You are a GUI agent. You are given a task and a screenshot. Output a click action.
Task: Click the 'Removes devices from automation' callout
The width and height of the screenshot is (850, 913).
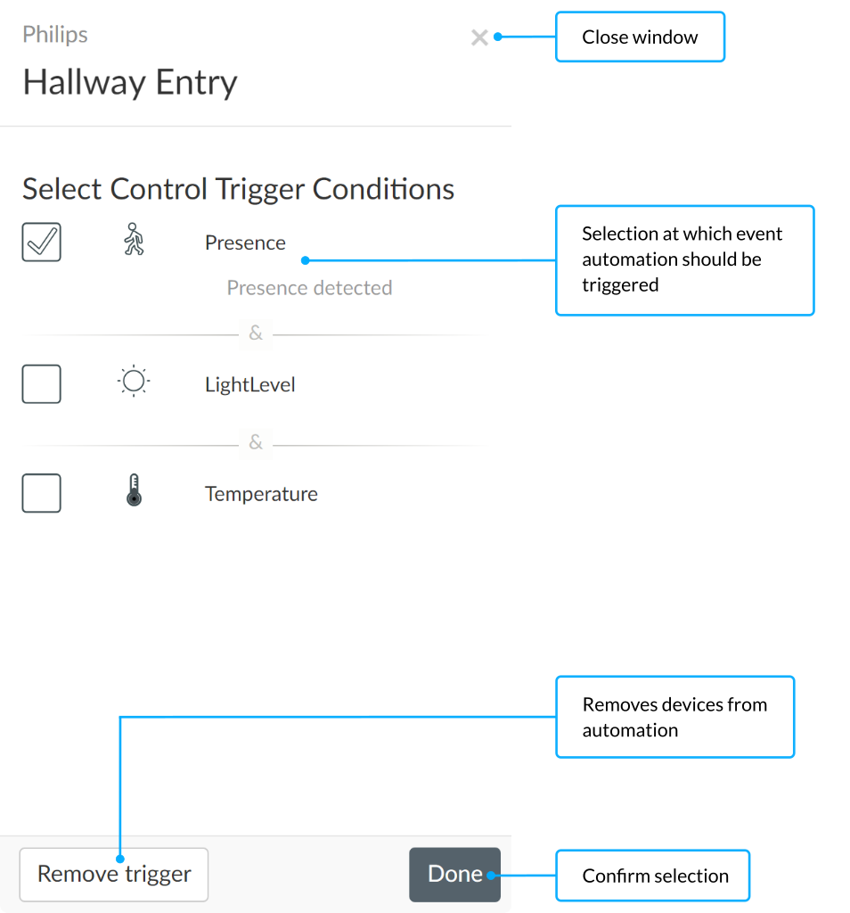[674, 717]
